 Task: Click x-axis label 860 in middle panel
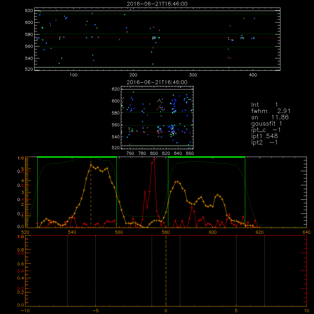[x=190, y=154]
